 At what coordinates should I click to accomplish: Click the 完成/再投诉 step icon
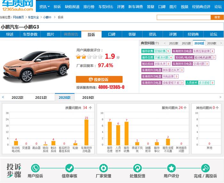(x=205, y=168)
